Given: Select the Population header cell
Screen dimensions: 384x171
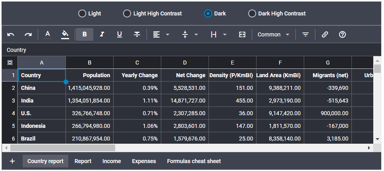Looking at the screenshot, I should click(90, 75).
